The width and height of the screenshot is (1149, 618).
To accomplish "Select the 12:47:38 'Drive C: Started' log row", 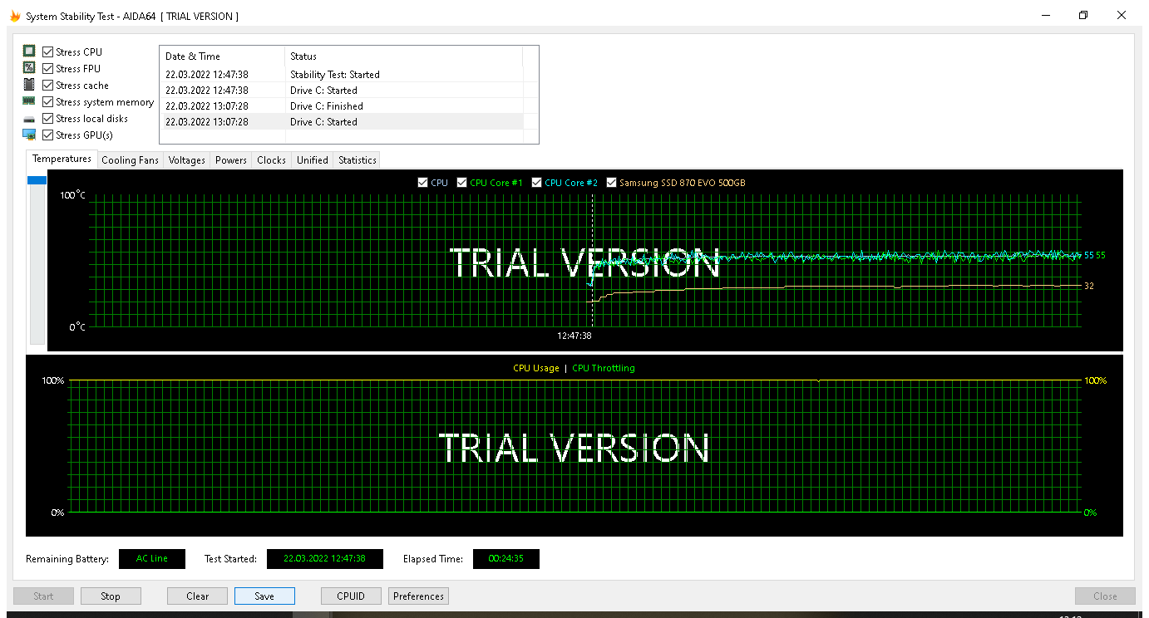I will pyautogui.click(x=342, y=91).
